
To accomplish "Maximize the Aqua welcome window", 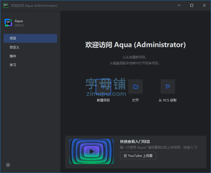I will [192, 5].
